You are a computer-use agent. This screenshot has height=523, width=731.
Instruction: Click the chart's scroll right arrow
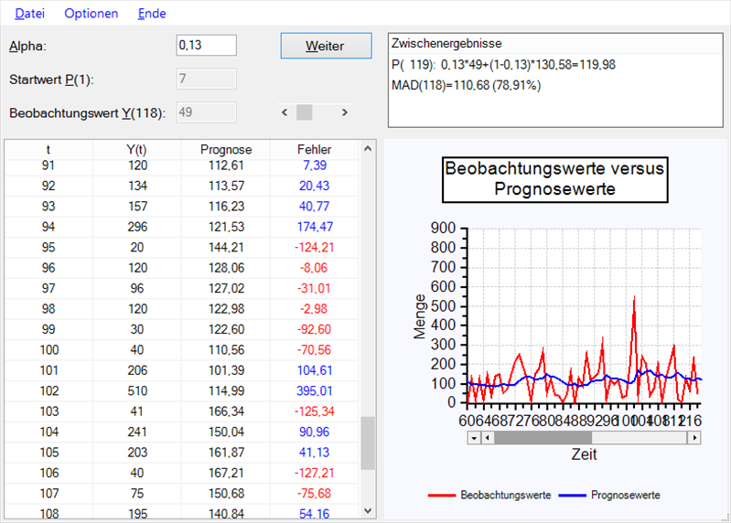click(693, 437)
